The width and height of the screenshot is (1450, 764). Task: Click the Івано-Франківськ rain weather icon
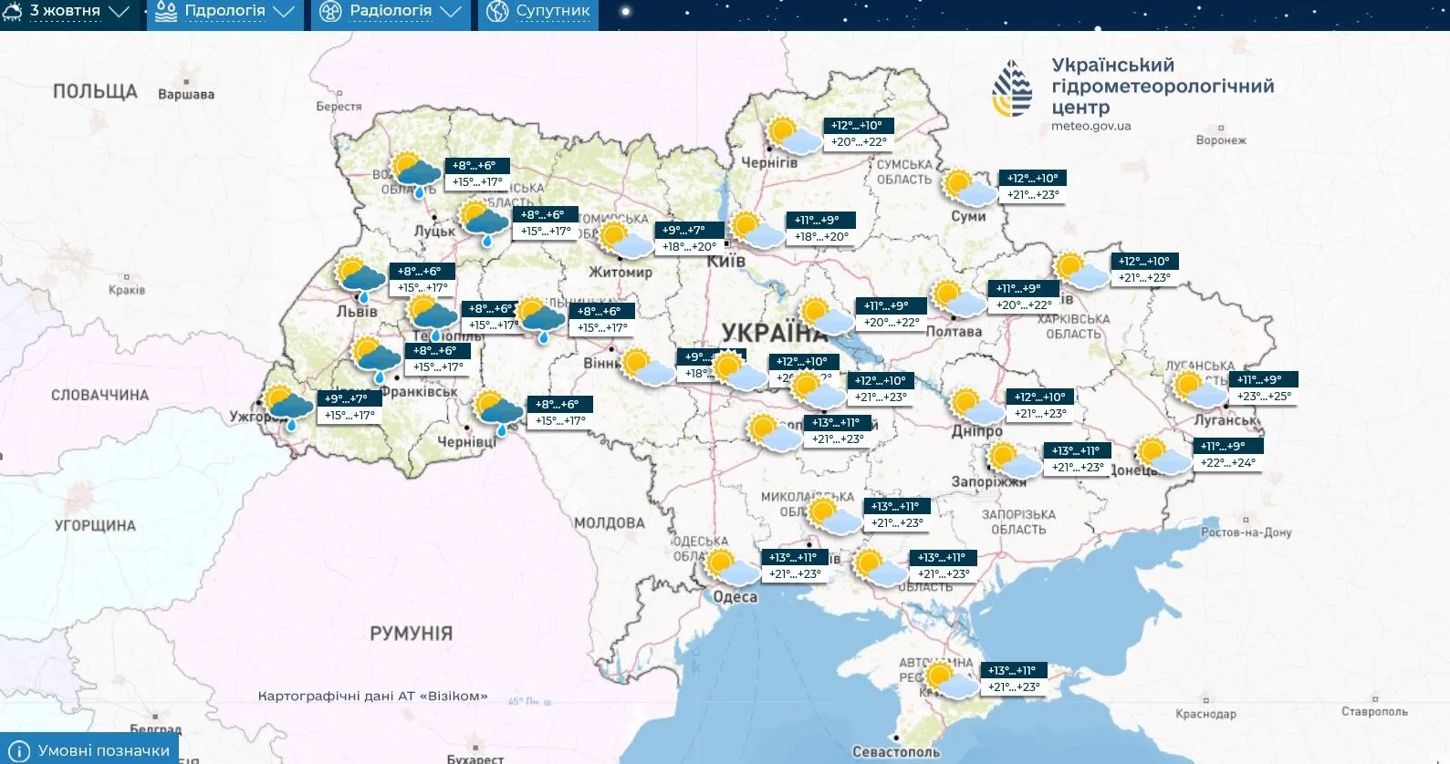coord(377,359)
